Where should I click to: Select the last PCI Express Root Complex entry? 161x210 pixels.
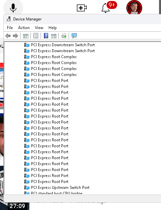pyautogui.click(x=54, y=75)
